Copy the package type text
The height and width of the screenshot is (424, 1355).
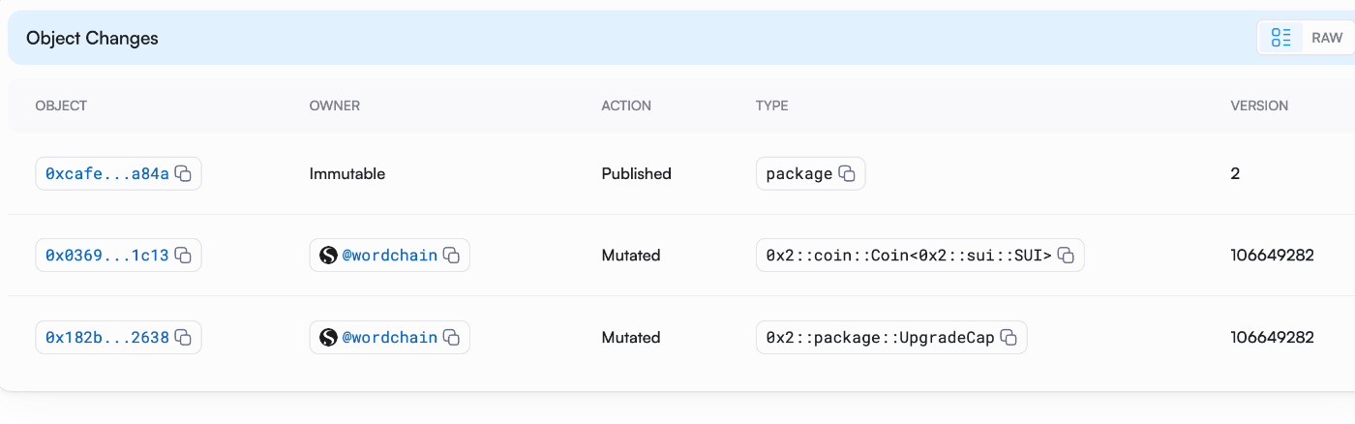click(x=847, y=174)
